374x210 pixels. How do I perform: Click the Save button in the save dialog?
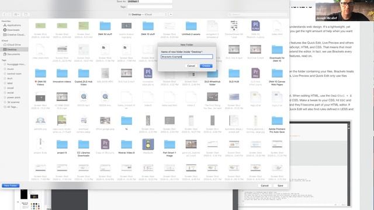[x=280, y=185]
